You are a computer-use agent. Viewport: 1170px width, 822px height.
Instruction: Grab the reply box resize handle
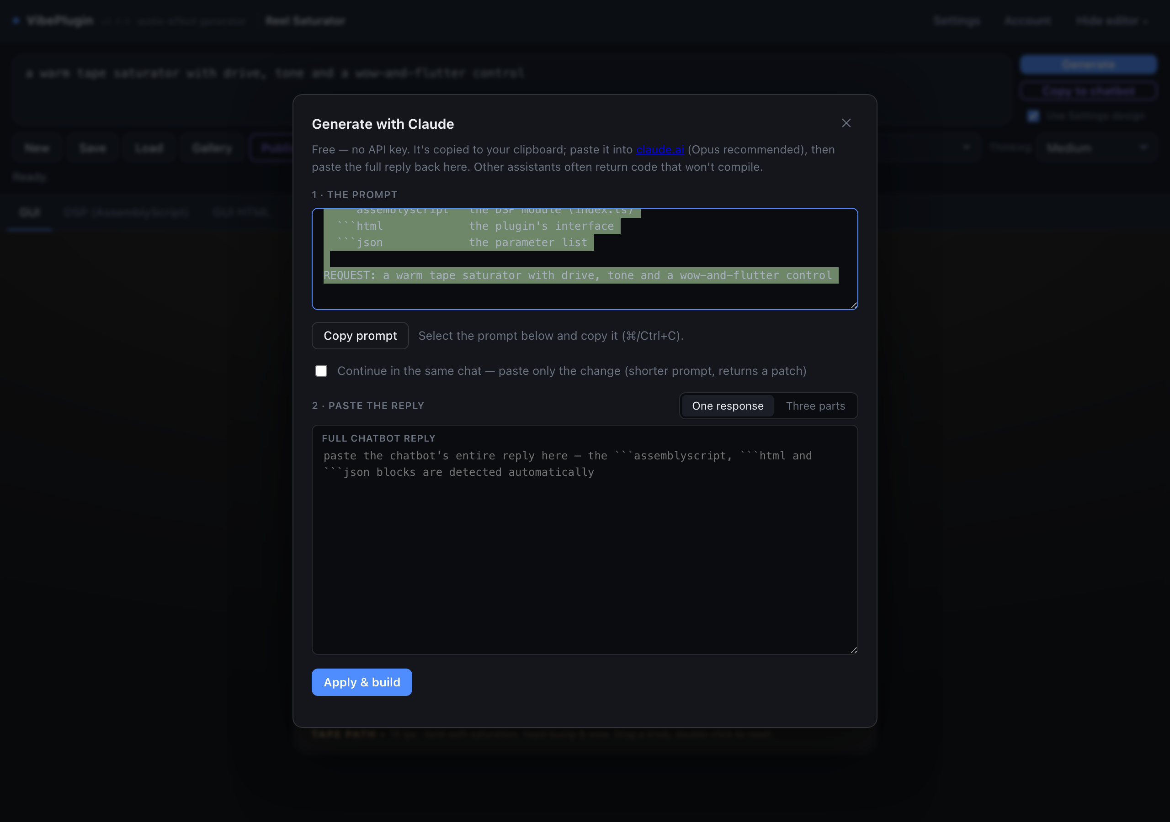coord(854,650)
